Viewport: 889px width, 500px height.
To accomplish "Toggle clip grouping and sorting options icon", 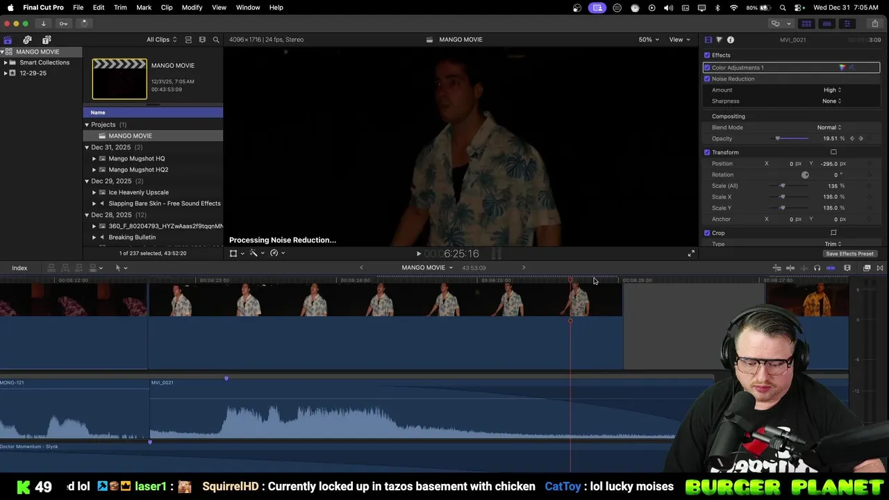I will point(188,40).
